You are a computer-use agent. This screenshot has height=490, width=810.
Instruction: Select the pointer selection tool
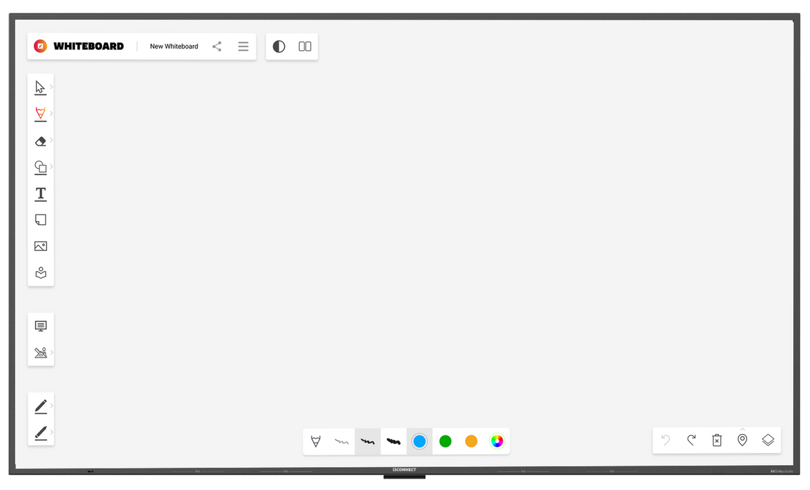pyautogui.click(x=40, y=88)
